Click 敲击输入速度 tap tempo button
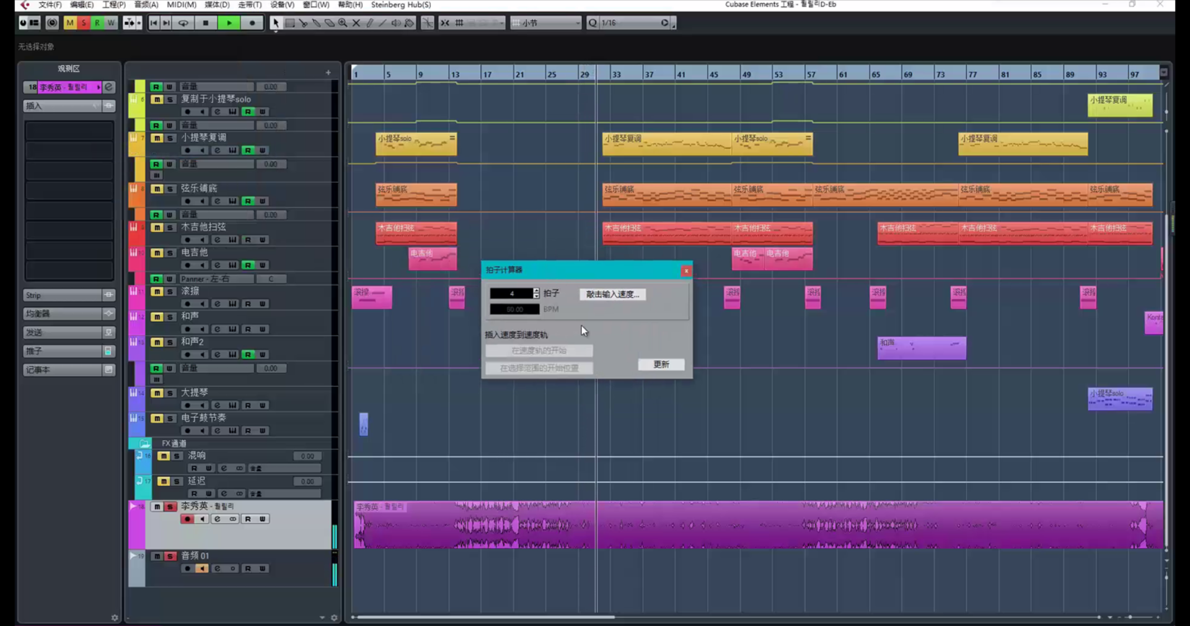The image size is (1190, 626). [x=612, y=294]
